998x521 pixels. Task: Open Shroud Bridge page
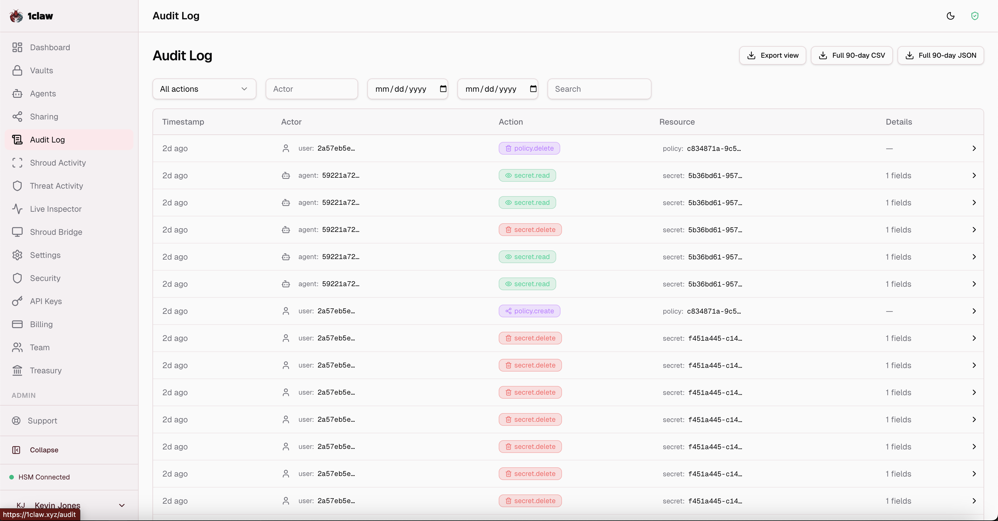(x=56, y=232)
